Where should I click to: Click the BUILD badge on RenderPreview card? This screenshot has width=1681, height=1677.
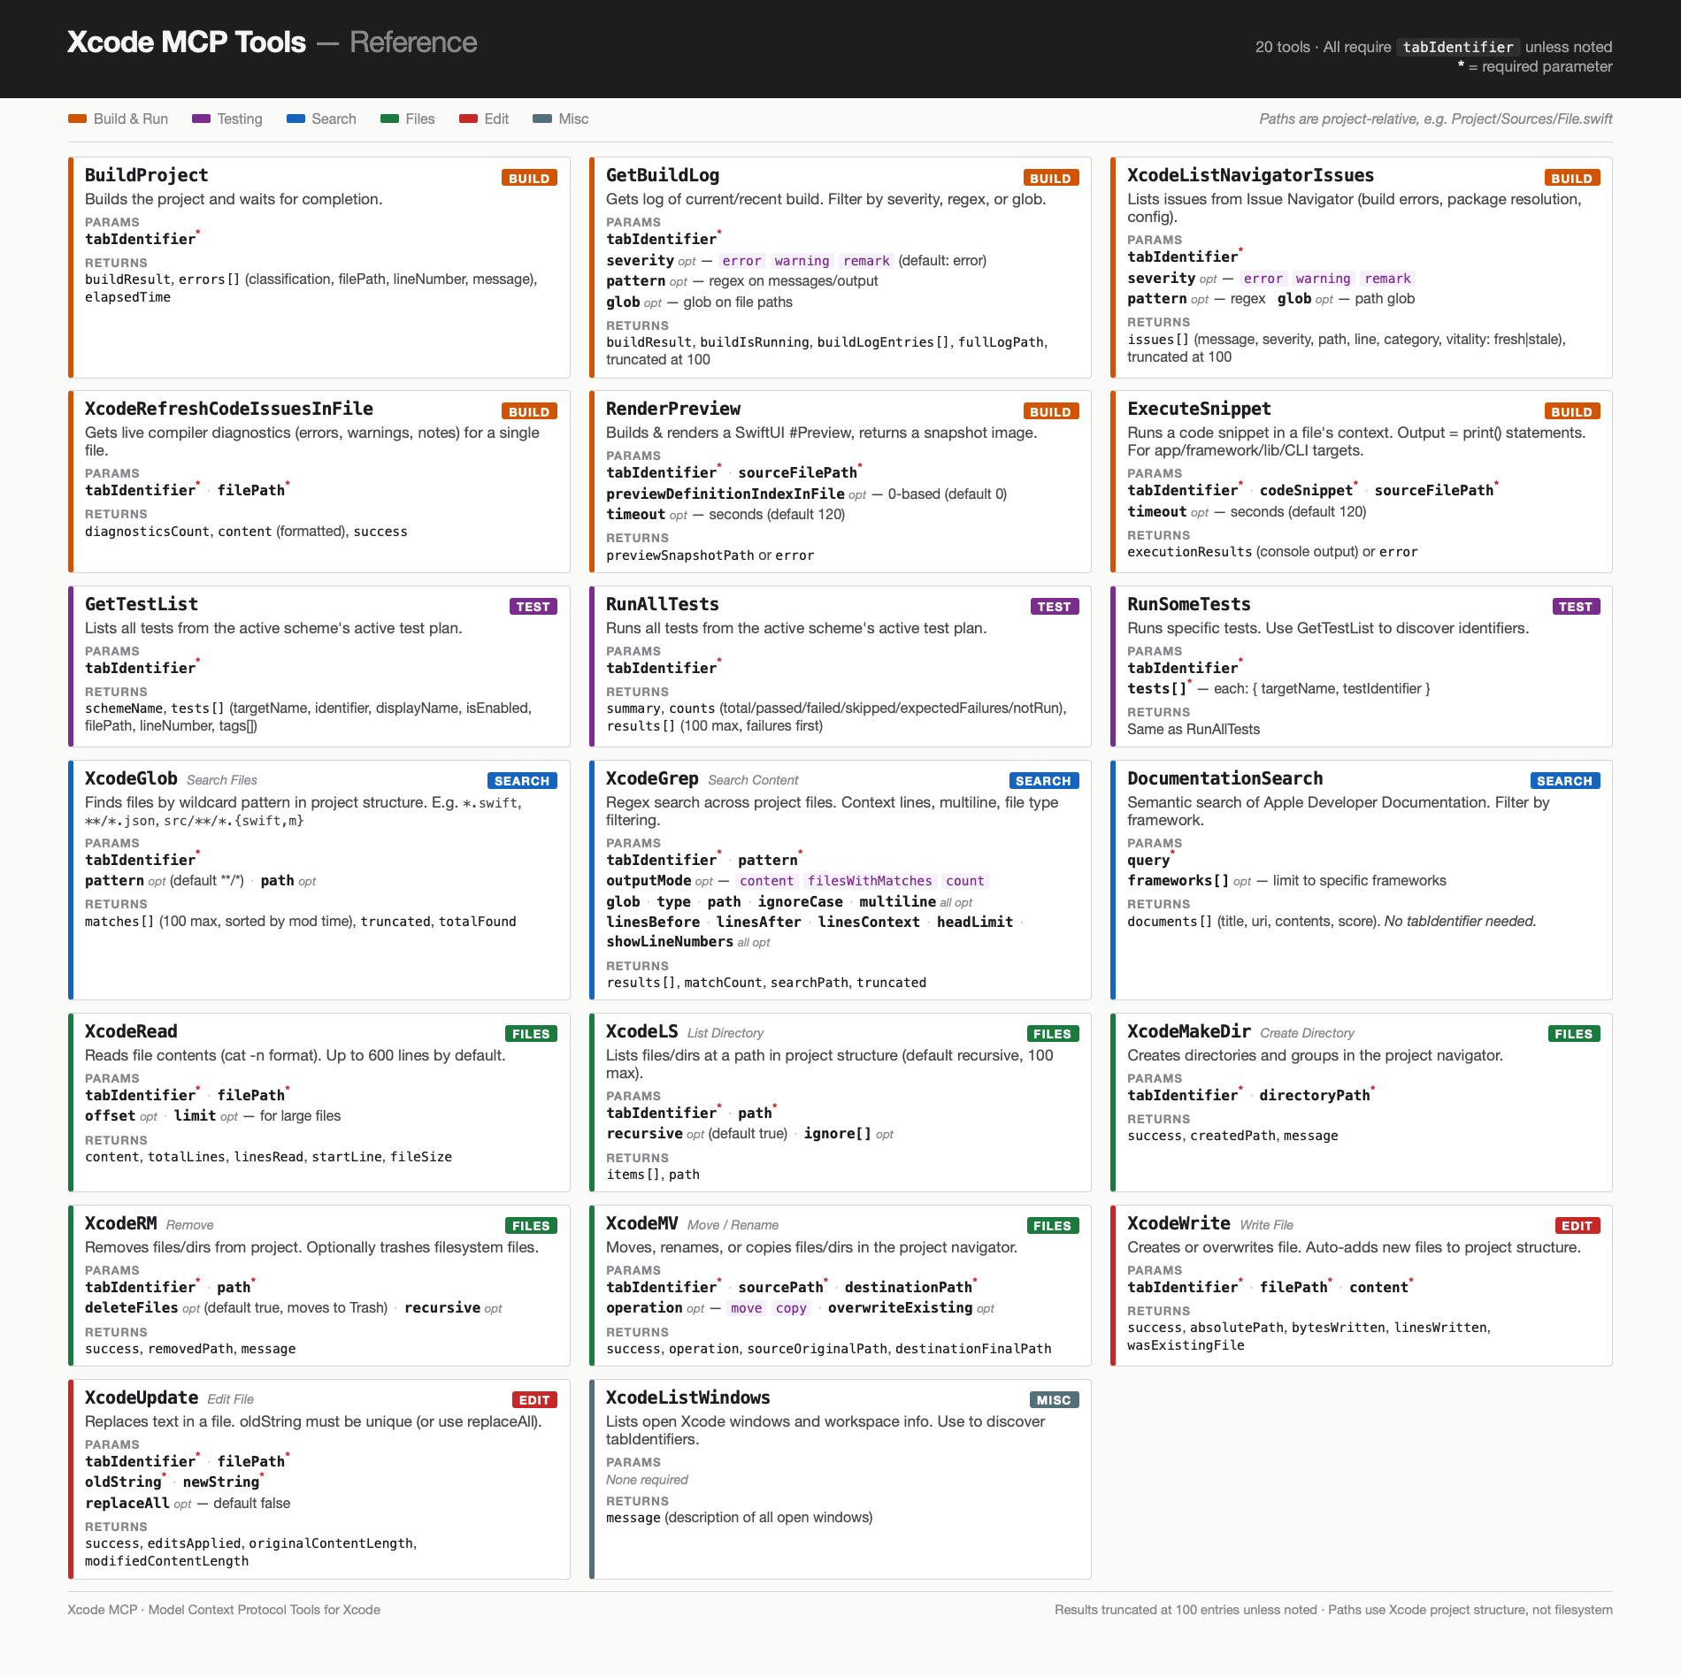pyautogui.click(x=1051, y=410)
